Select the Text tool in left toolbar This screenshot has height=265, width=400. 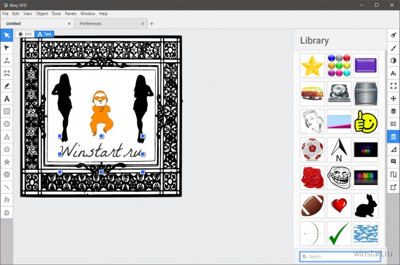(7, 98)
